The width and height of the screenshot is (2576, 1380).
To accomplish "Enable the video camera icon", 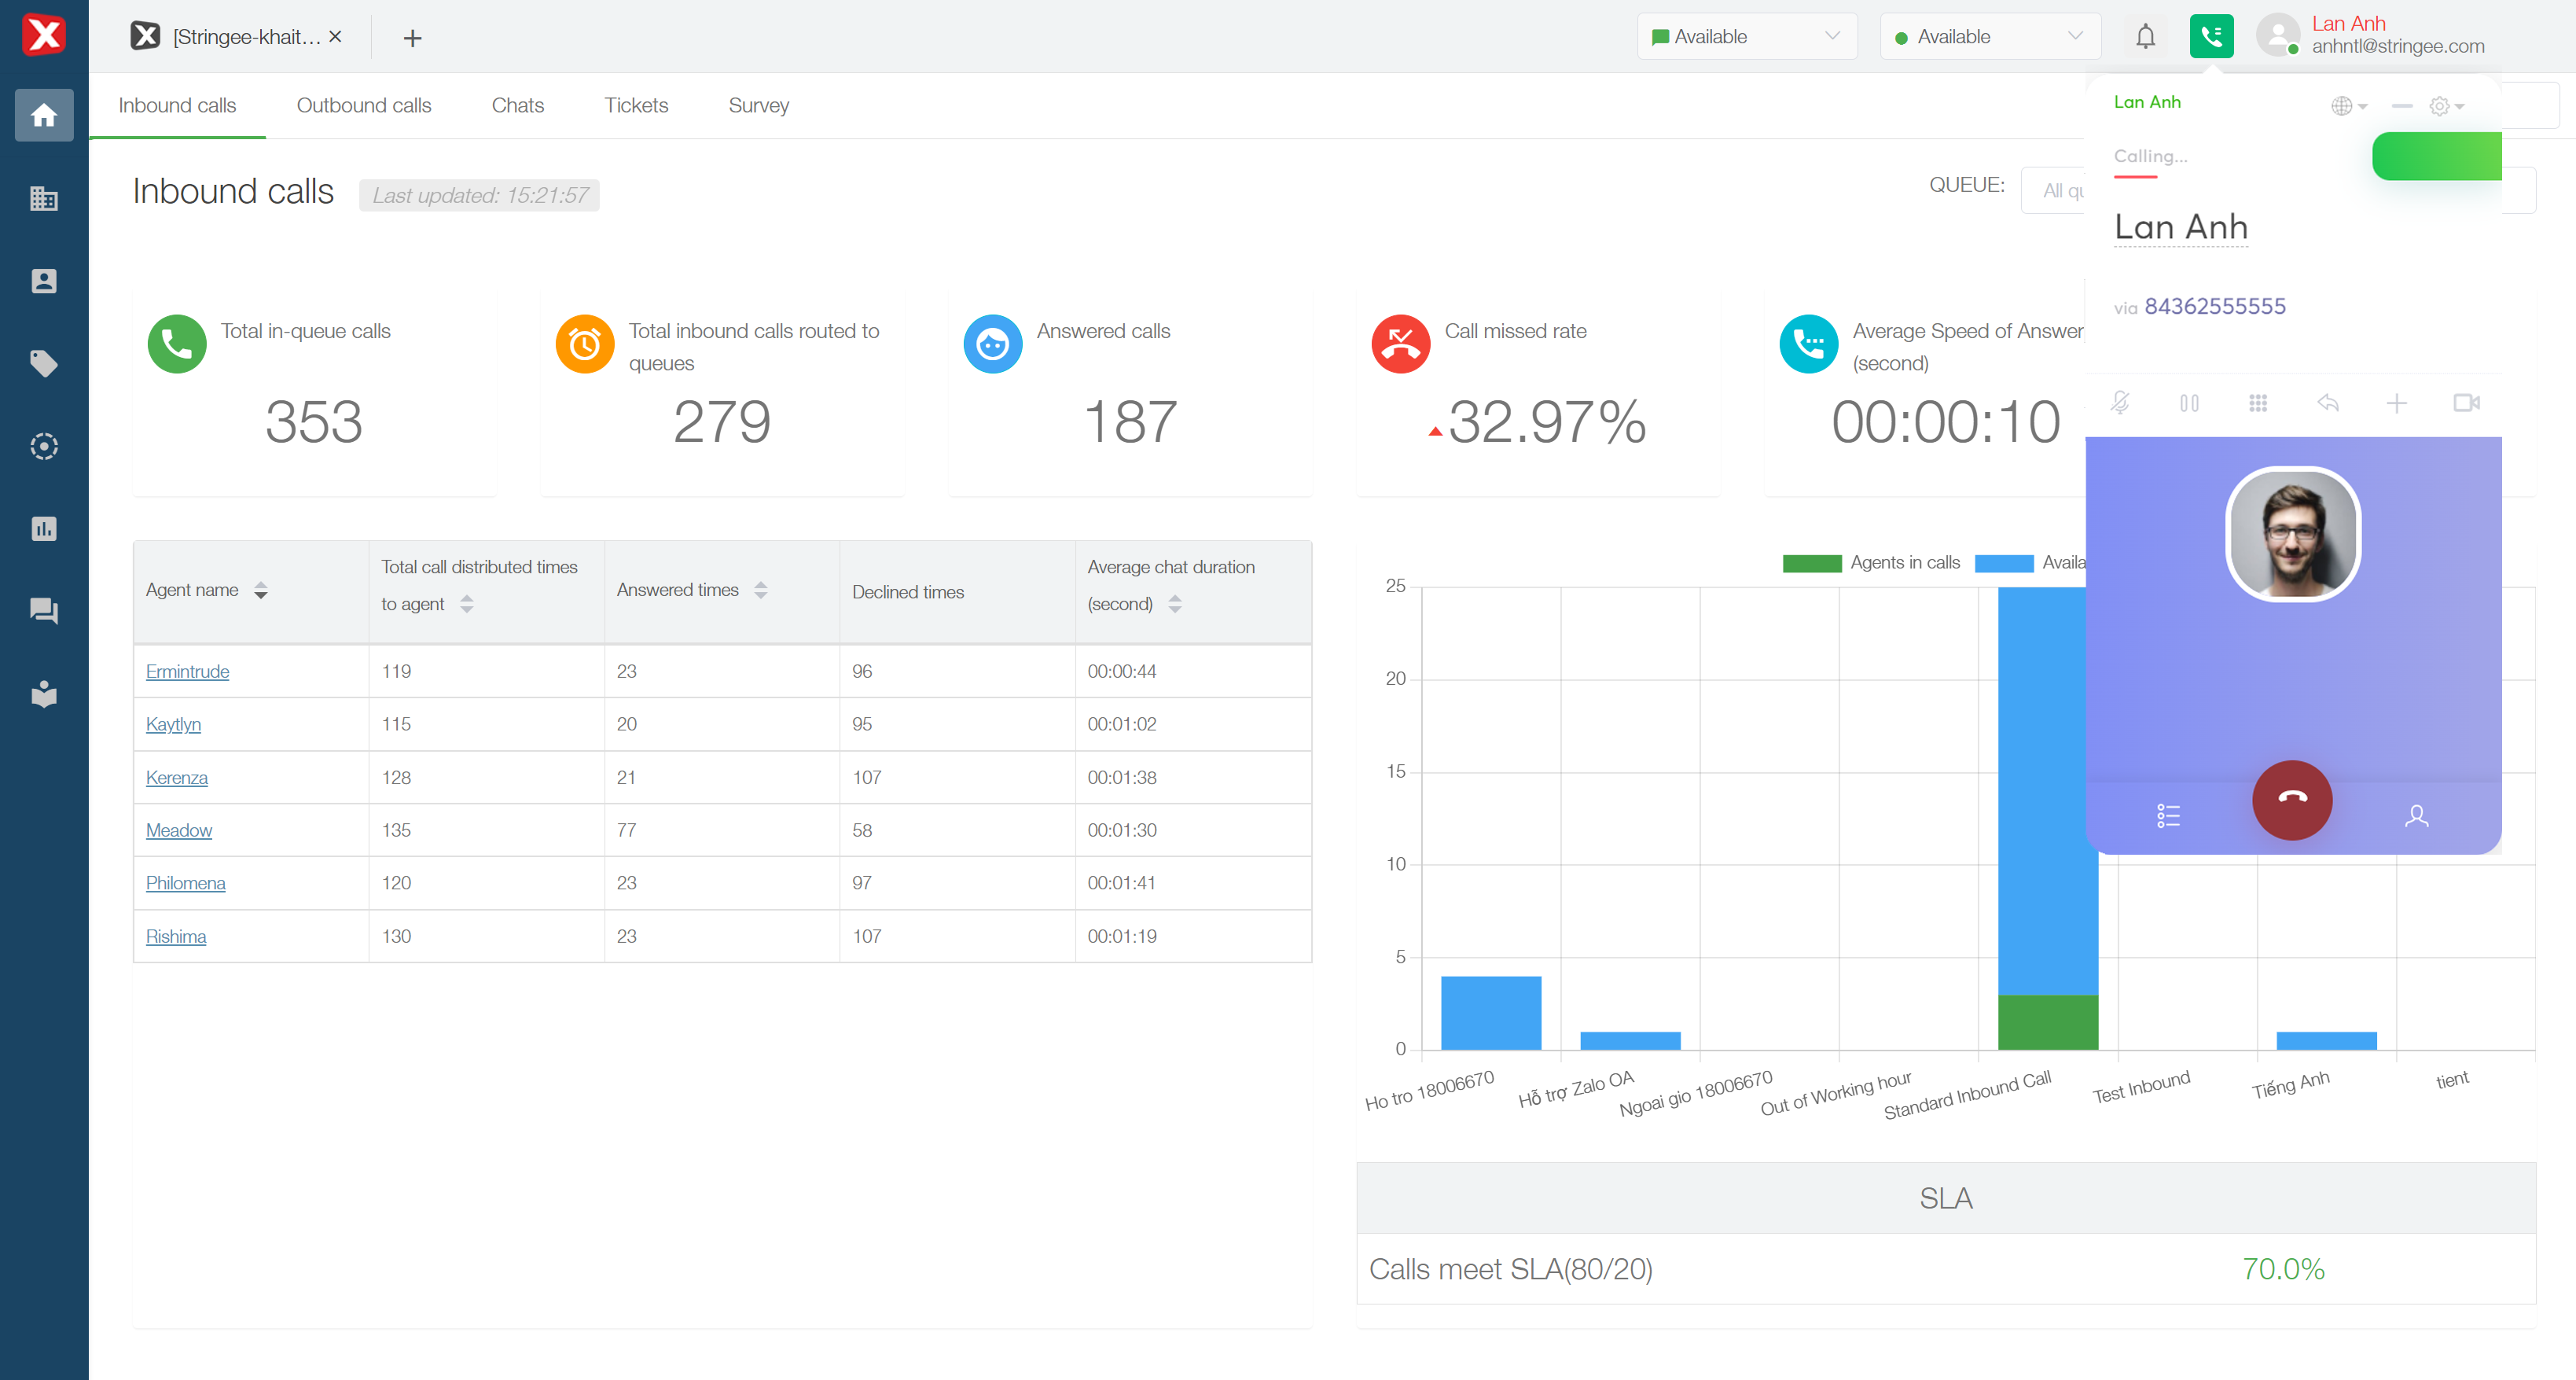I will (x=2466, y=403).
